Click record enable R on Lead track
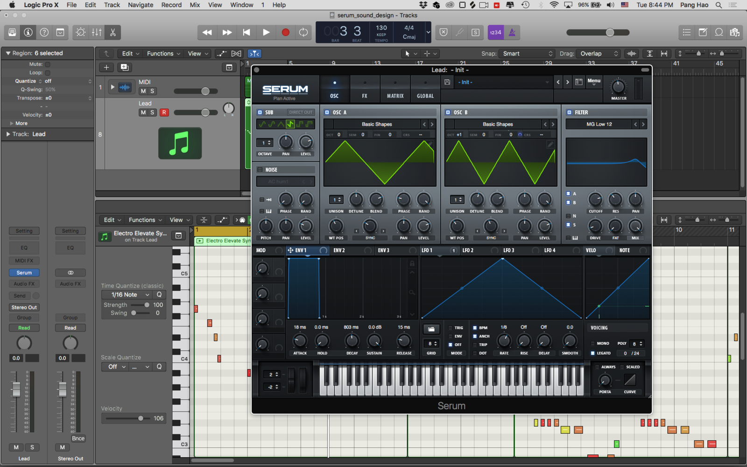The width and height of the screenshot is (747, 467). 164,113
